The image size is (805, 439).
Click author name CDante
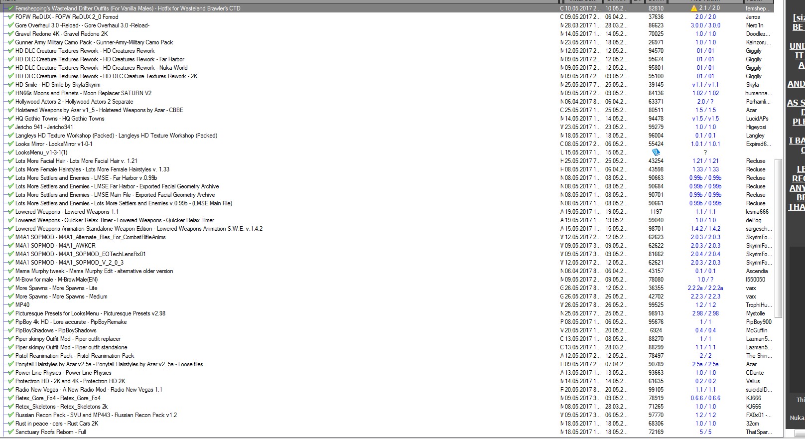tap(755, 373)
